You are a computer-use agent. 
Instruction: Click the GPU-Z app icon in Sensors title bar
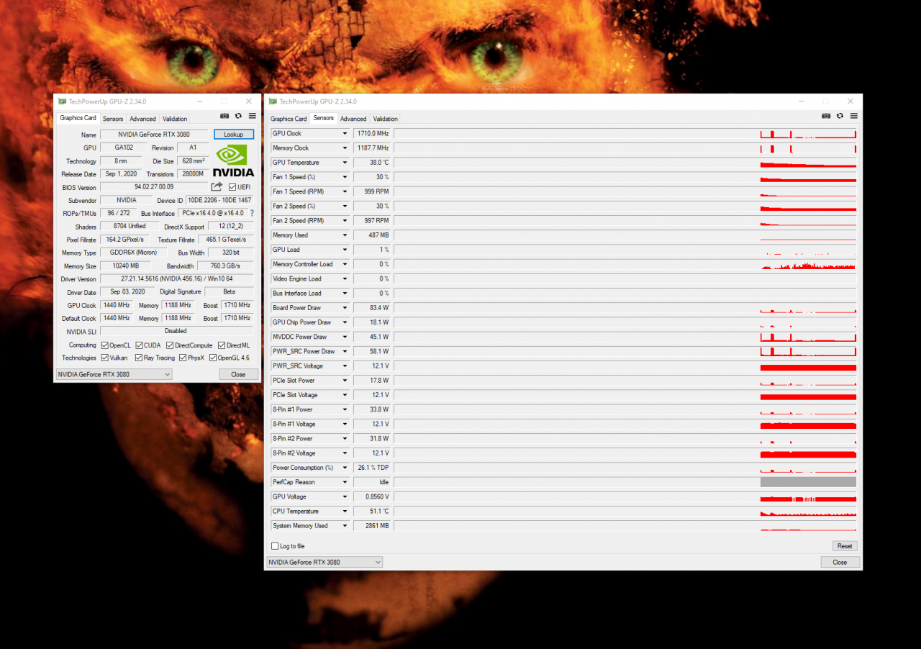273,101
